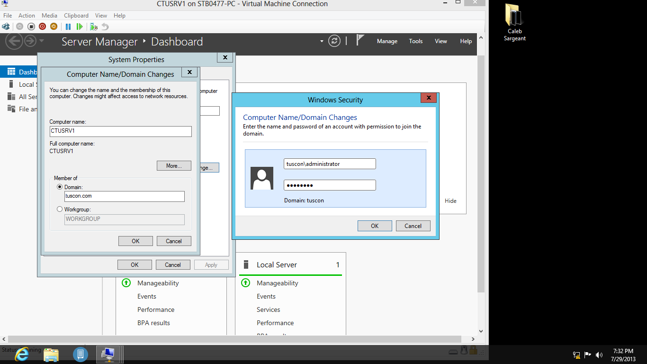Open the View menu in Server Manager
647x364 pixels.
(441, 41)
